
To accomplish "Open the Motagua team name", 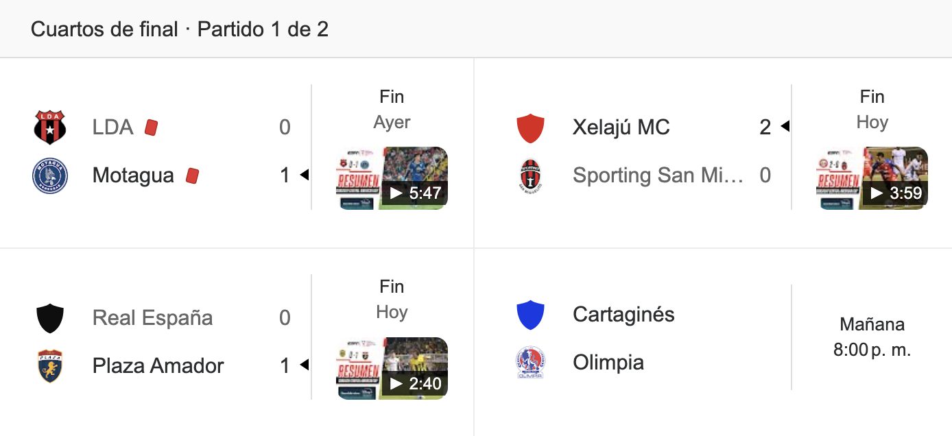I will coord(133,175).
